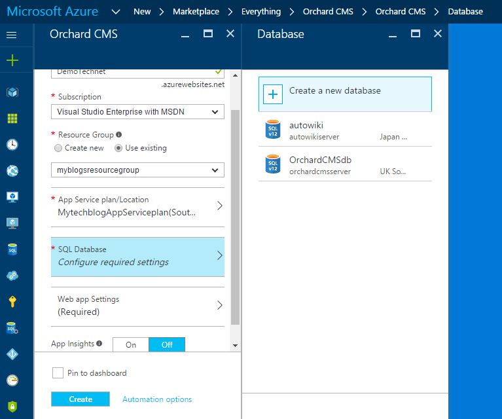Image resolution: width=502 pixels, height=419 pixels.
Task: Open the hamburger menu in the sidebar
Action: click(12, 35)
